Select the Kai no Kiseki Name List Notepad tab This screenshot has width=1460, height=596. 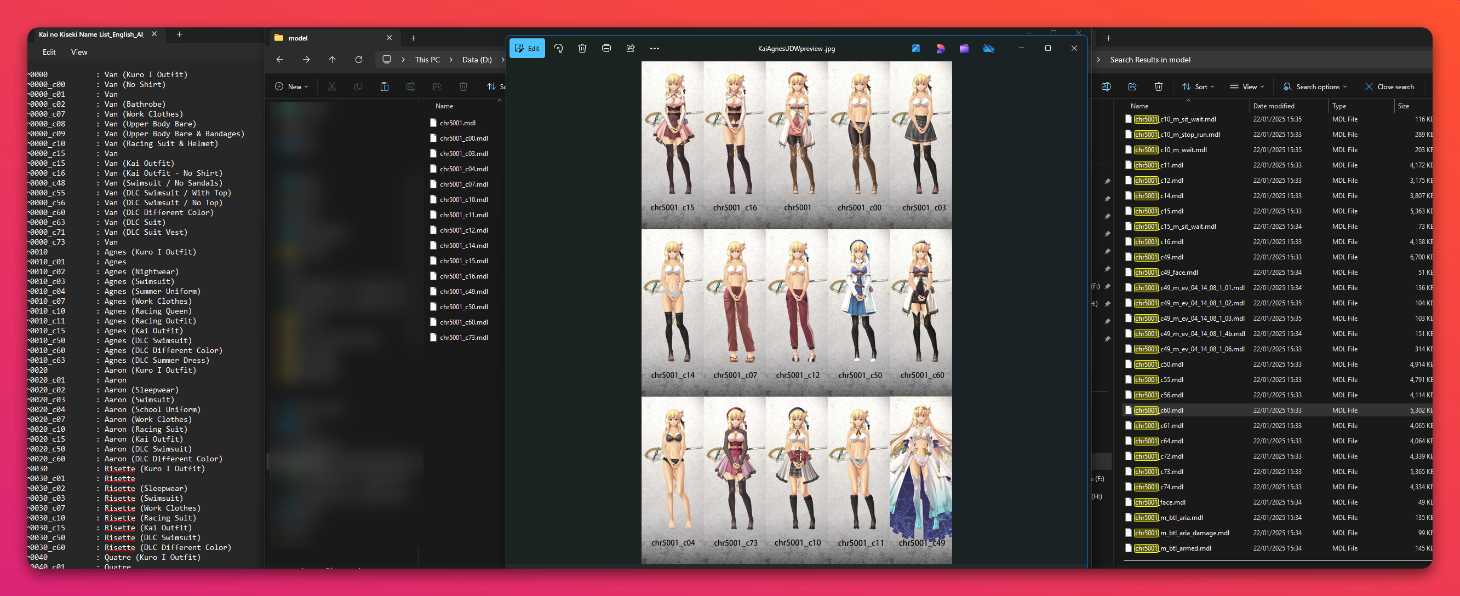[91, 34]
